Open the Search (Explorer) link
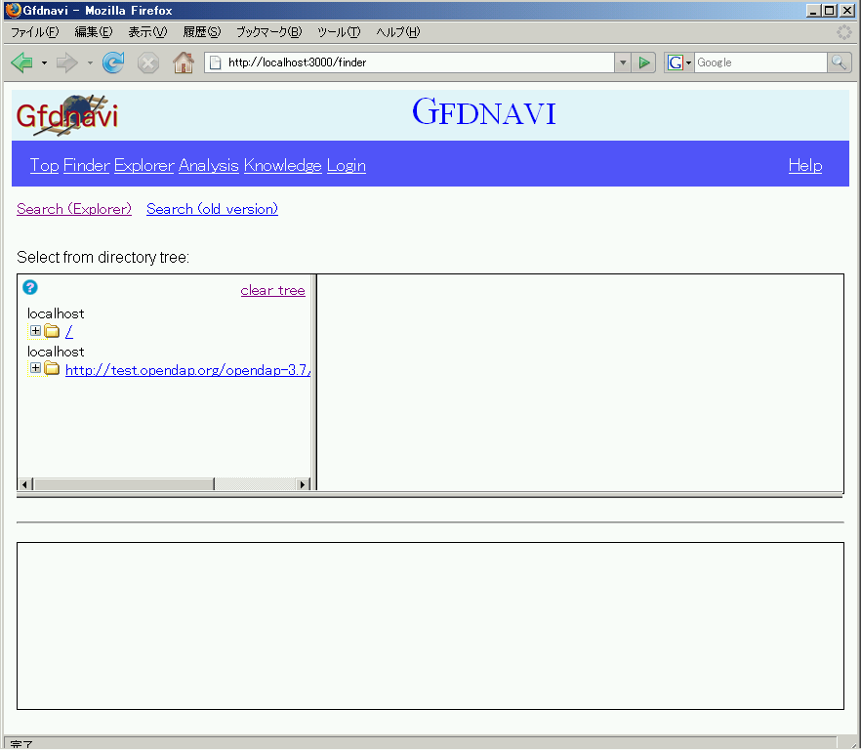Screen dimensions: 861x750 73,209
